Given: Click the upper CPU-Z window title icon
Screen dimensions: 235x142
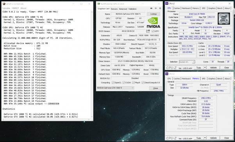Looking at the screenshot, I should pyautogui.click(x=167, y=4).
